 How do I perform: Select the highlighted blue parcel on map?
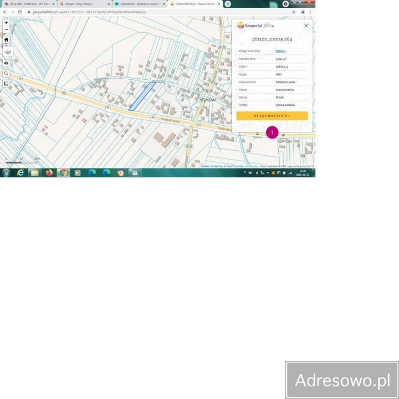pos(142,96)
